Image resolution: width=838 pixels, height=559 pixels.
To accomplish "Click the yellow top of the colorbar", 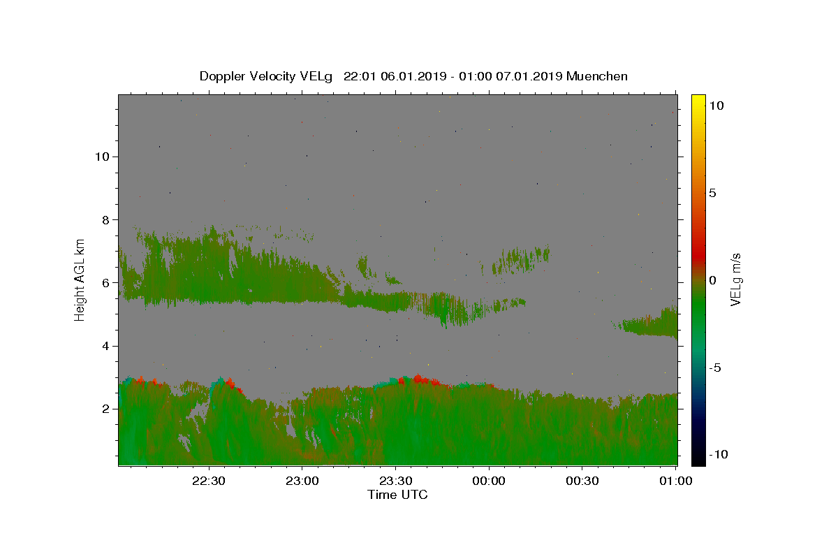I will tap(698, 101).
